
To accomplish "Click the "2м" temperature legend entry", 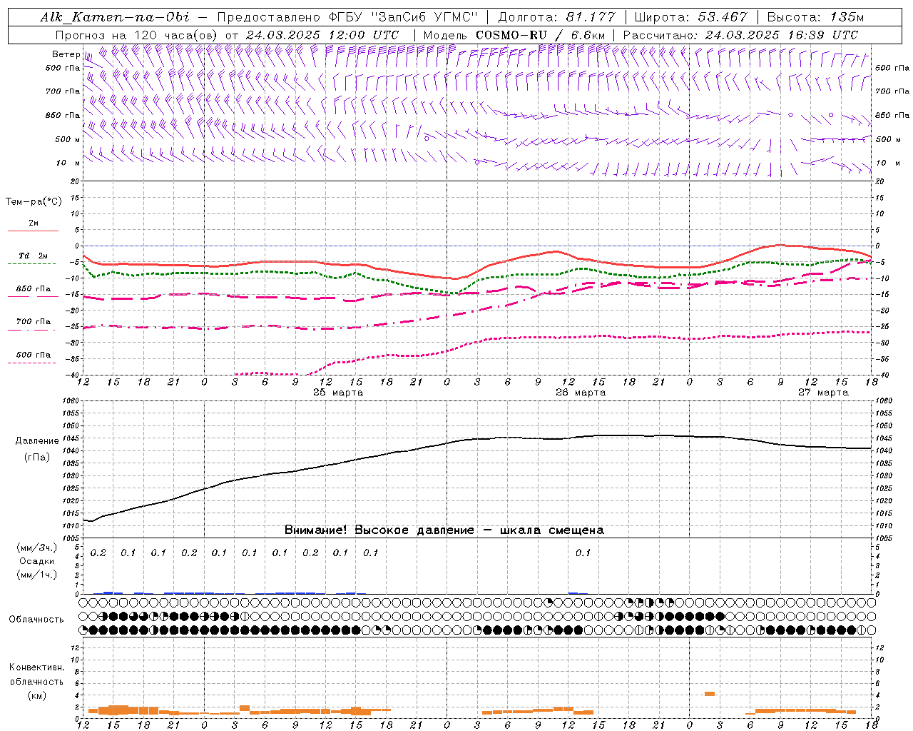I will 34,223.
